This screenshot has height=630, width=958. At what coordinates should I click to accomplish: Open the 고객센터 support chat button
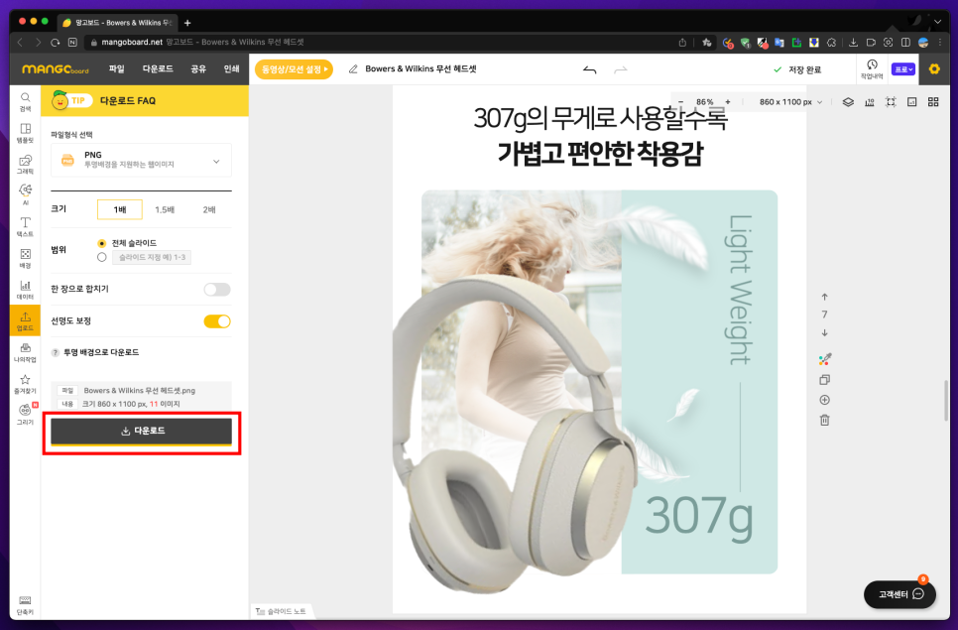pyautogui.click(x=899, y=594)
